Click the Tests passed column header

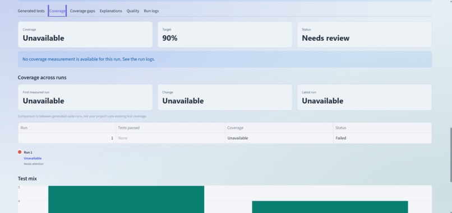pos(170,127)
